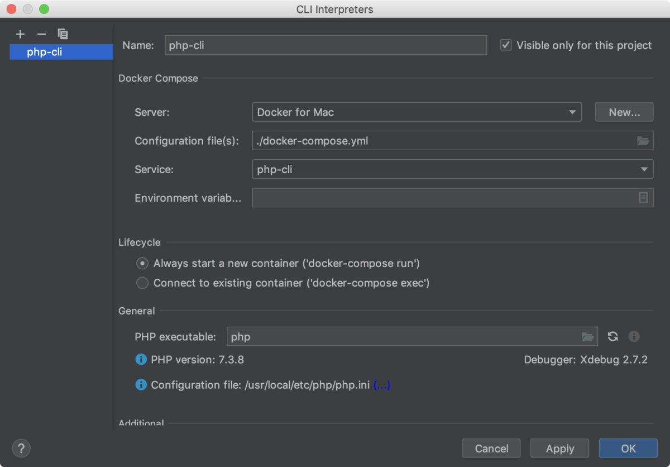
Task: Open help with question mark button
Action: point(21,448)
